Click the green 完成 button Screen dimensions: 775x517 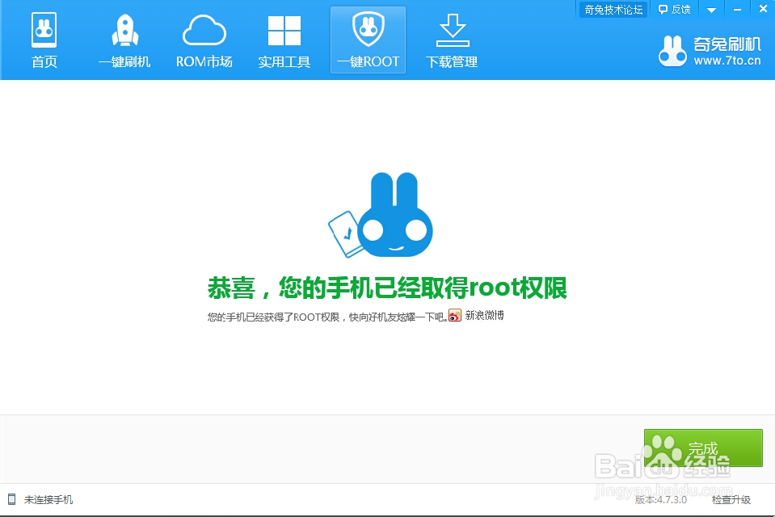pyautogui.click(x=702, y=447)
